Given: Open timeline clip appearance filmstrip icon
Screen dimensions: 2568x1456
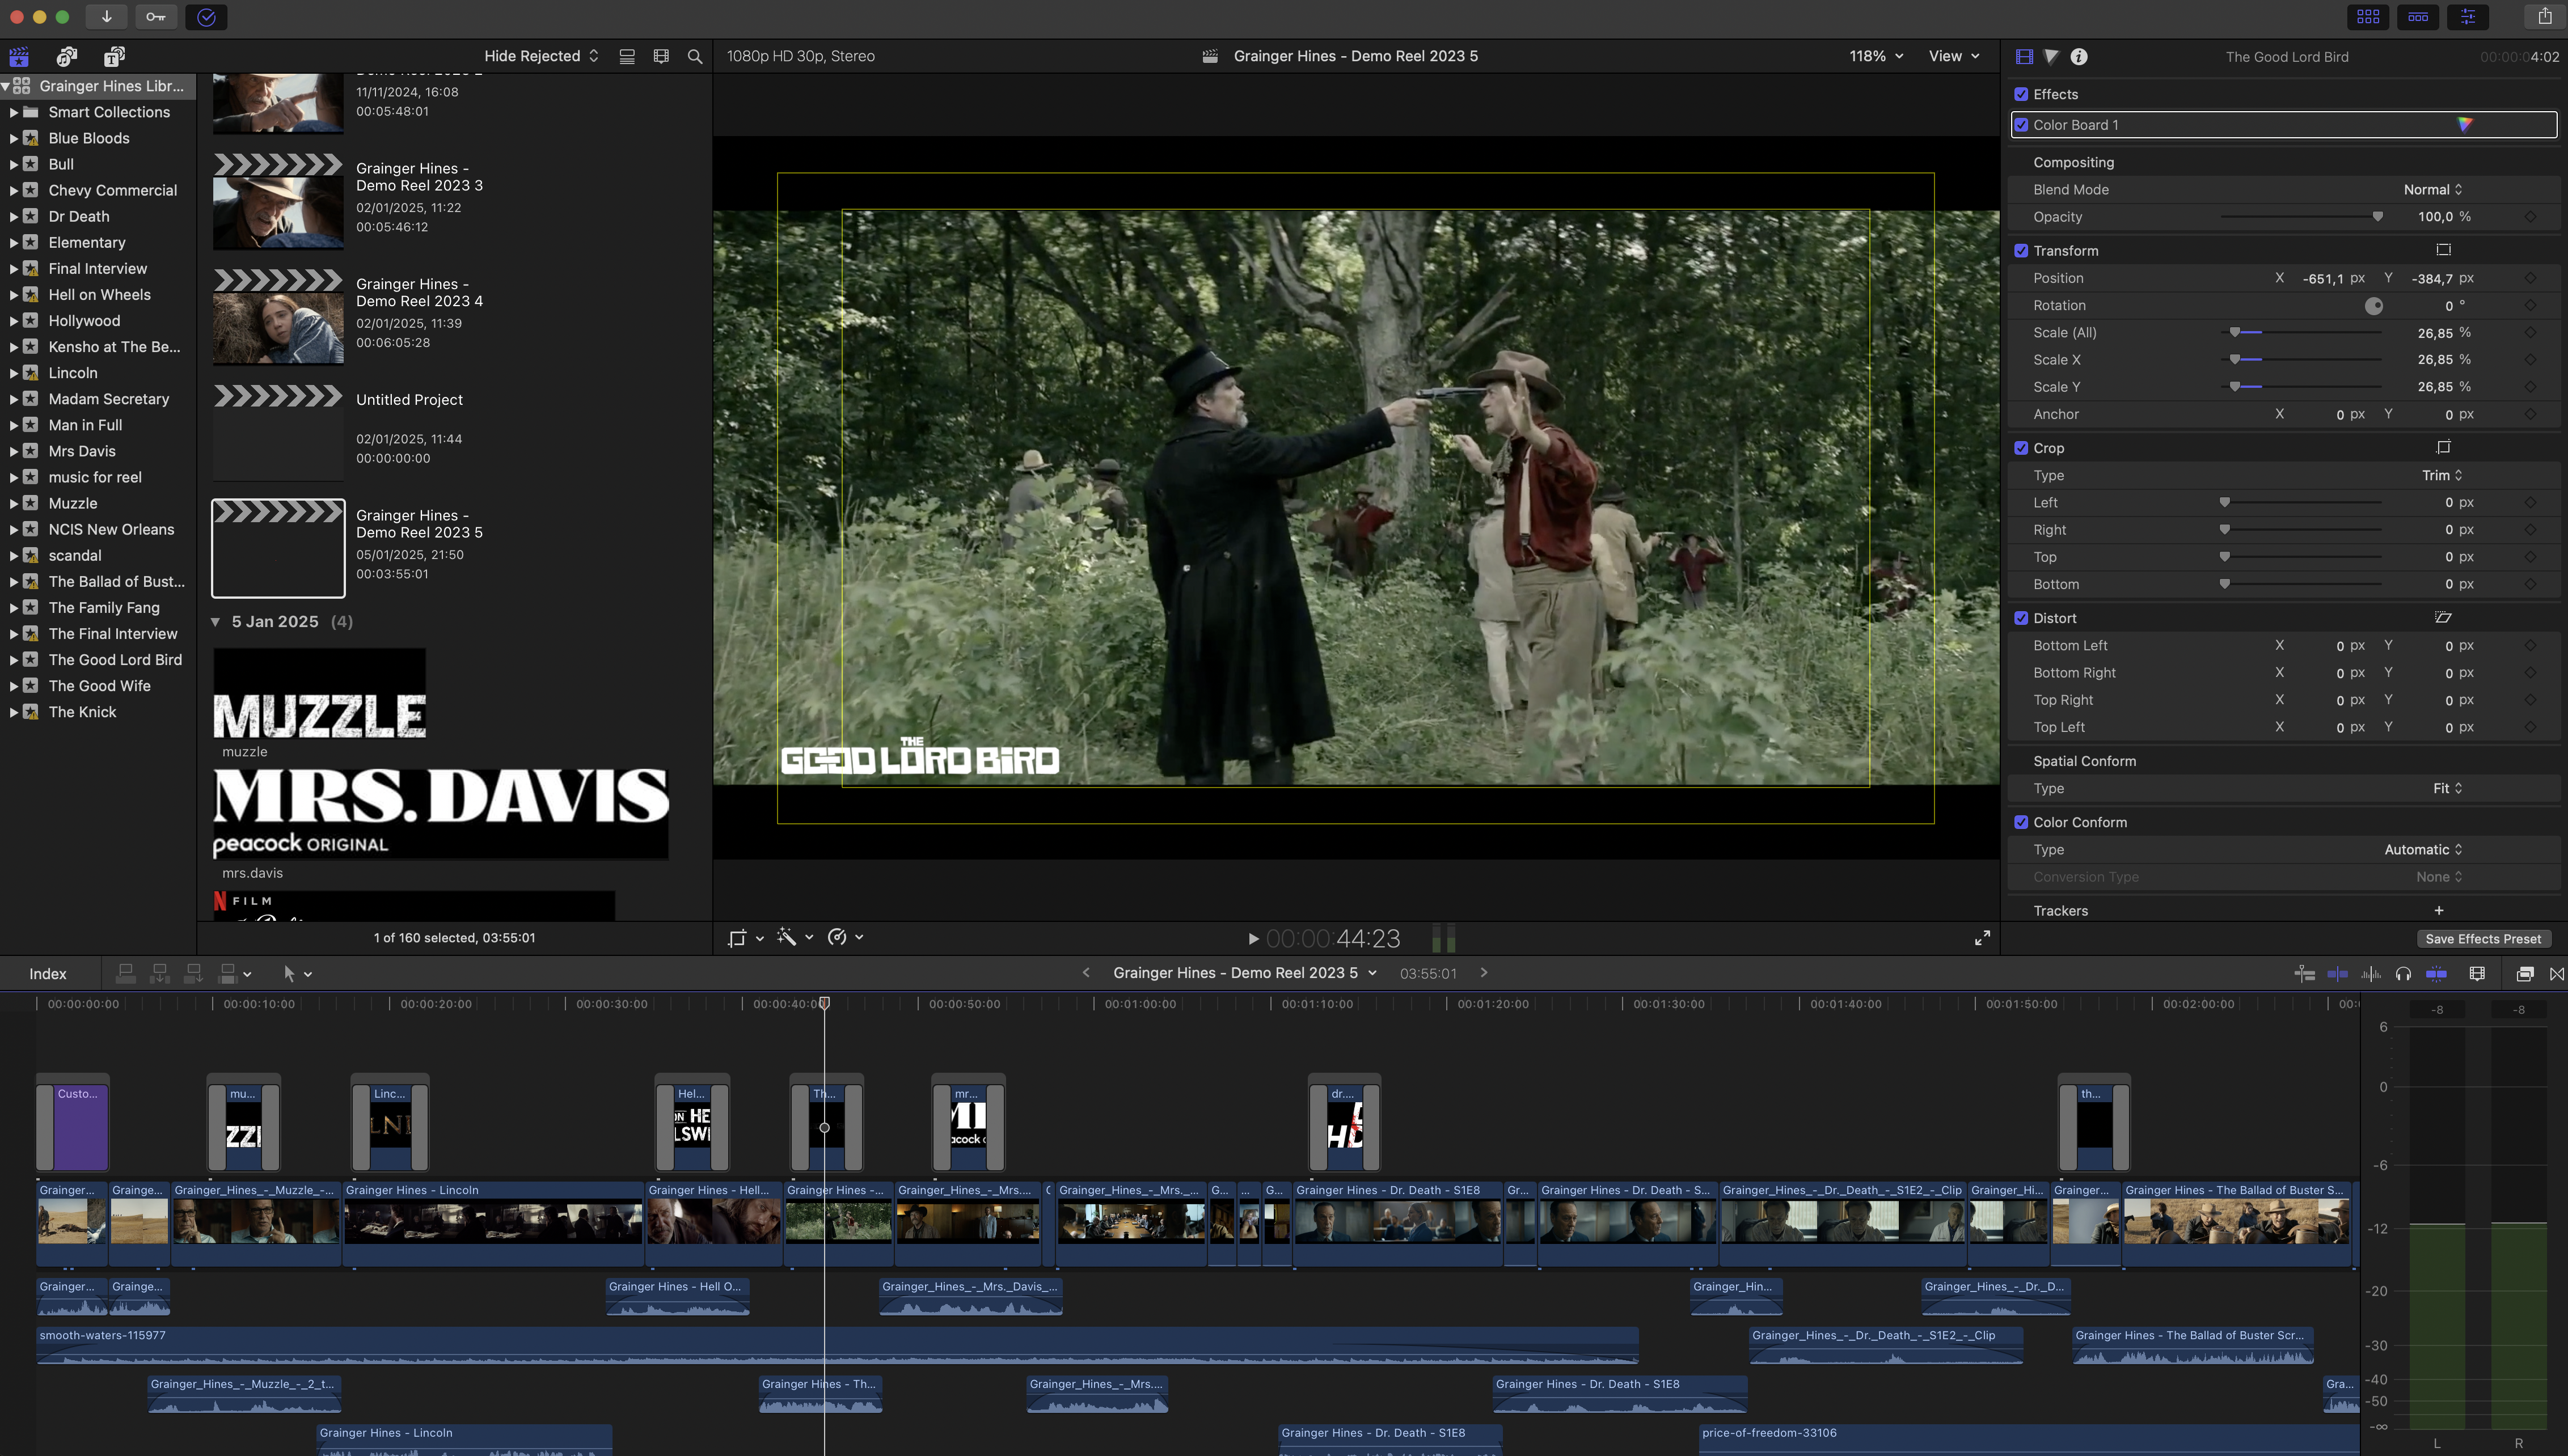Looking at the screenshot, I should (x=2477, y=974).
